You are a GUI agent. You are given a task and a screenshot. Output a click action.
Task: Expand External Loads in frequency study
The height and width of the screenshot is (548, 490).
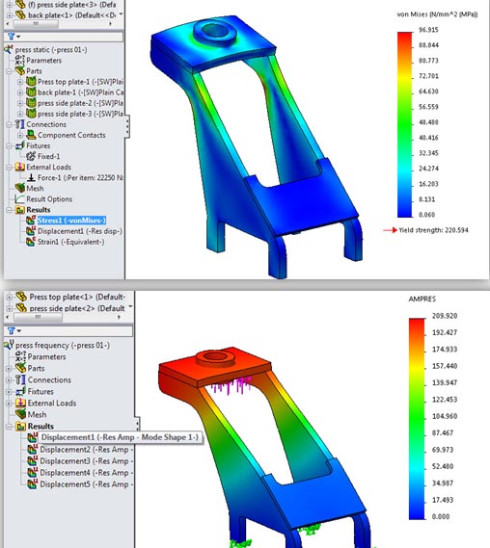[x=10, y=403]
